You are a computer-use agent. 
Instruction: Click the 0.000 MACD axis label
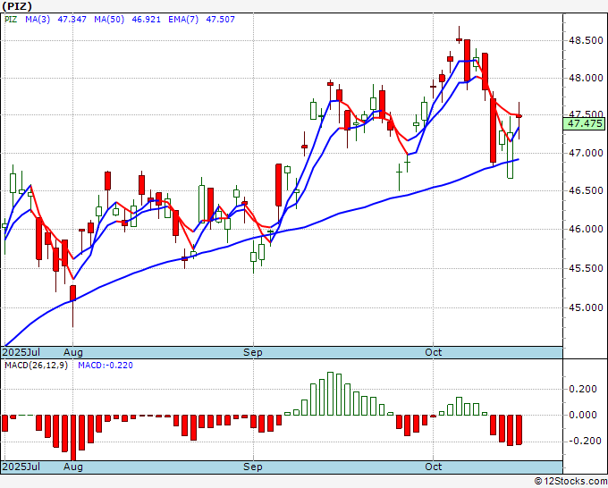(583, 415)
